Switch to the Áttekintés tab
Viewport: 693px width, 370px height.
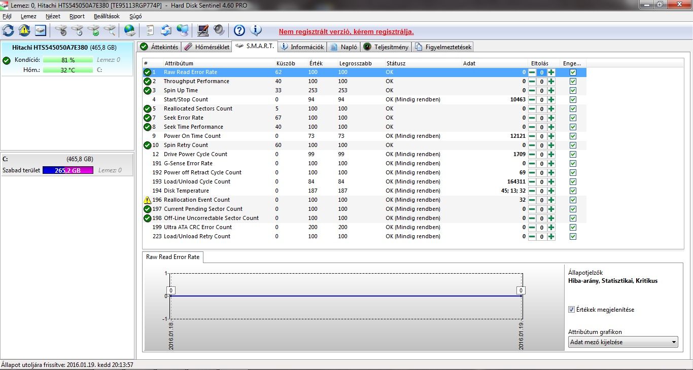[159, 47]
